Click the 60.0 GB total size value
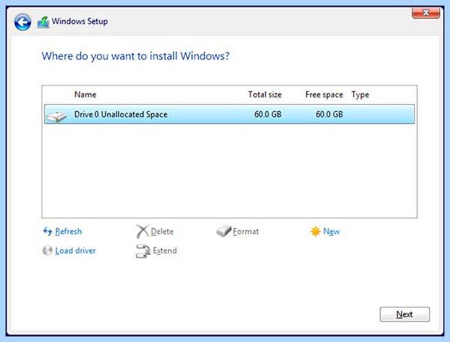The image size is (450, 342). click(268, 114)
